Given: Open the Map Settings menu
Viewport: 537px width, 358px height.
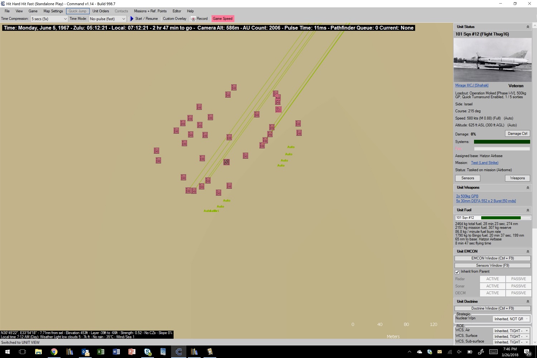Looking at the screenshot, I should tap(53, 11).
